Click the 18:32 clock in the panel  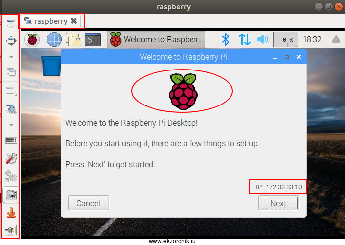pyautogui.click(x=312, y=39)
